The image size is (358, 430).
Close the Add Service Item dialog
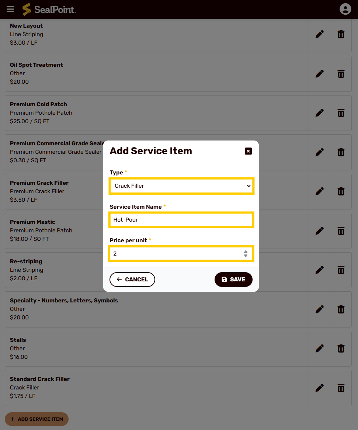coord(248,151)
